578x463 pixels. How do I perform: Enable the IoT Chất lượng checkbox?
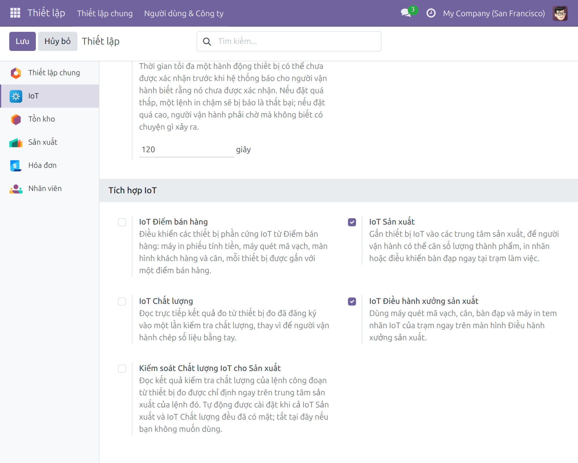122,302
